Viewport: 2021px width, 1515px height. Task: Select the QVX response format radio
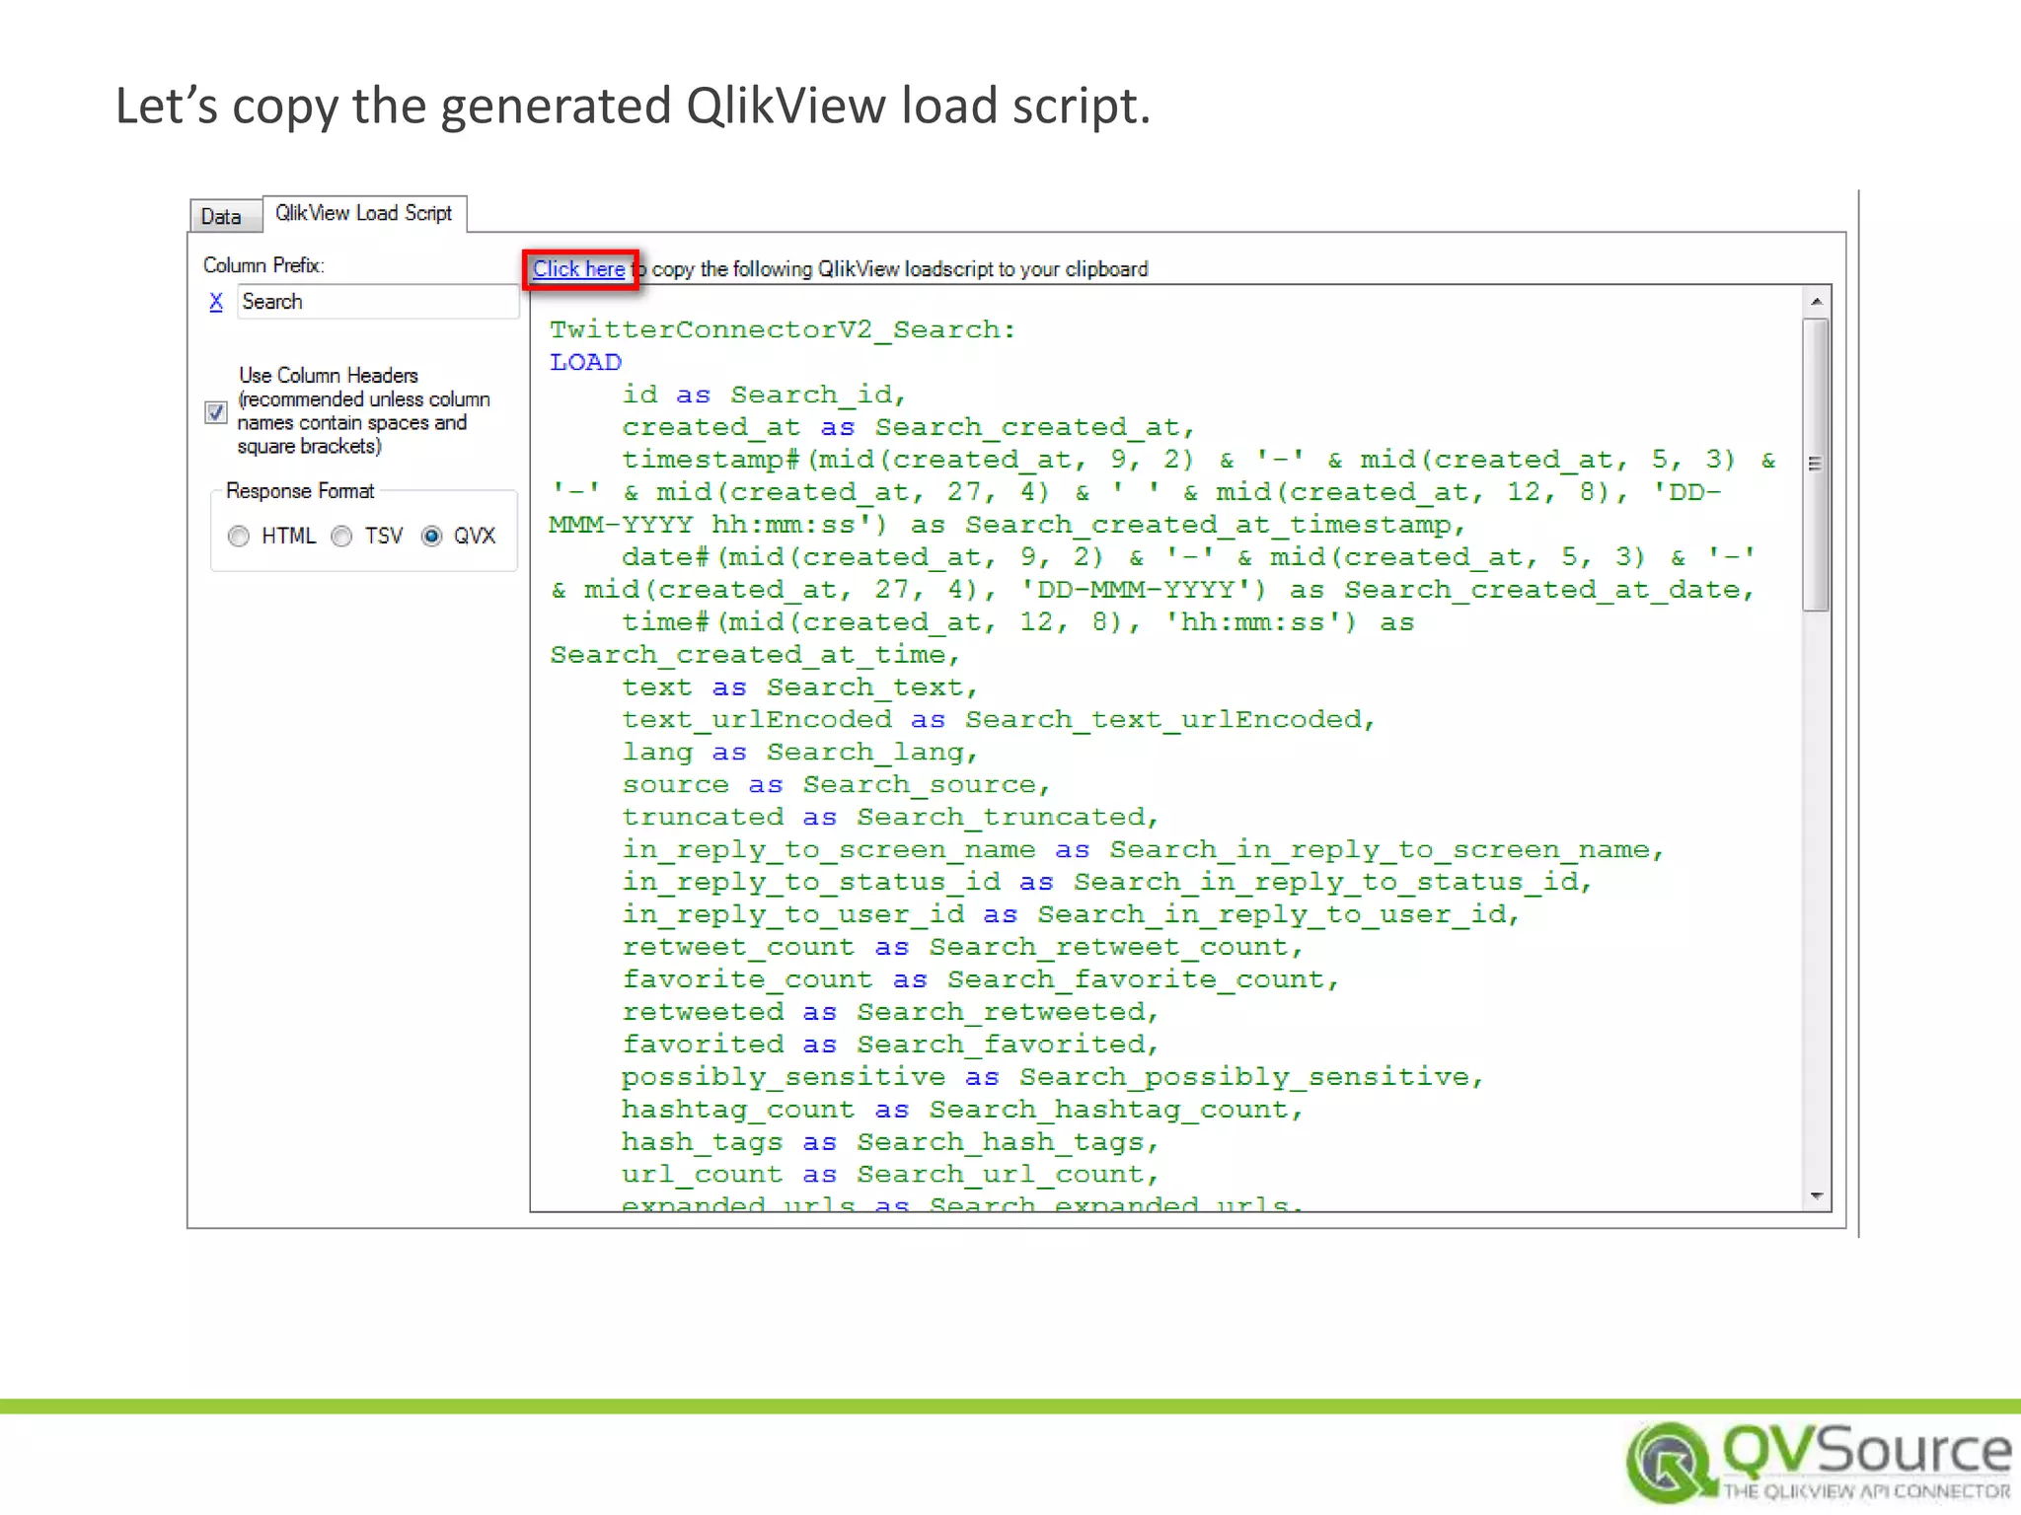pyautogui.click(x=431, y=537)
